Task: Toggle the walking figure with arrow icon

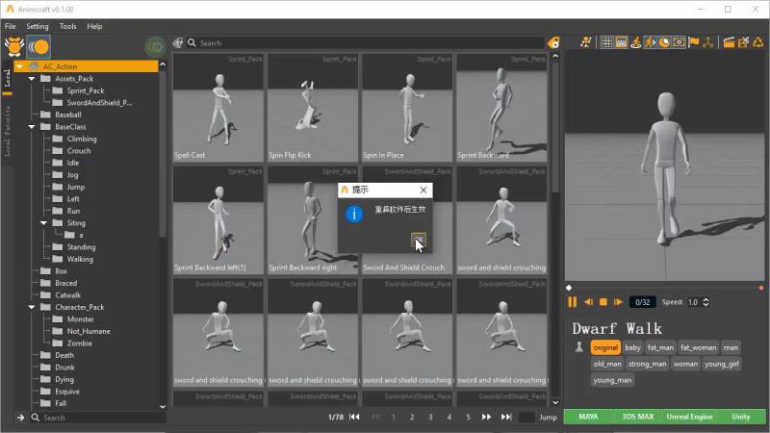Action: pyautogui.click(x=651, y=42)
